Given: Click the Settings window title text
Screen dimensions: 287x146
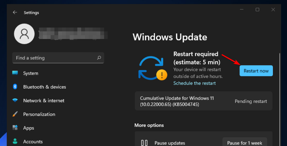Looking at the screenshot, I should point(31,13).
